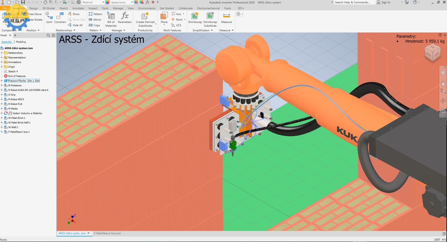Switch to the Inspect ribbon tab
This screenshot has width=447, height=242.
pyautogui.click(x=93, y=8)
